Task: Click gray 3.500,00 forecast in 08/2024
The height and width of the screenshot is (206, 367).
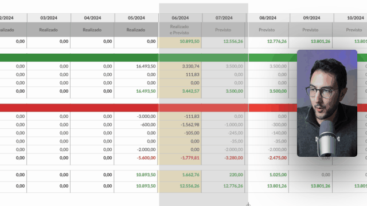Action: pos(278,66)
